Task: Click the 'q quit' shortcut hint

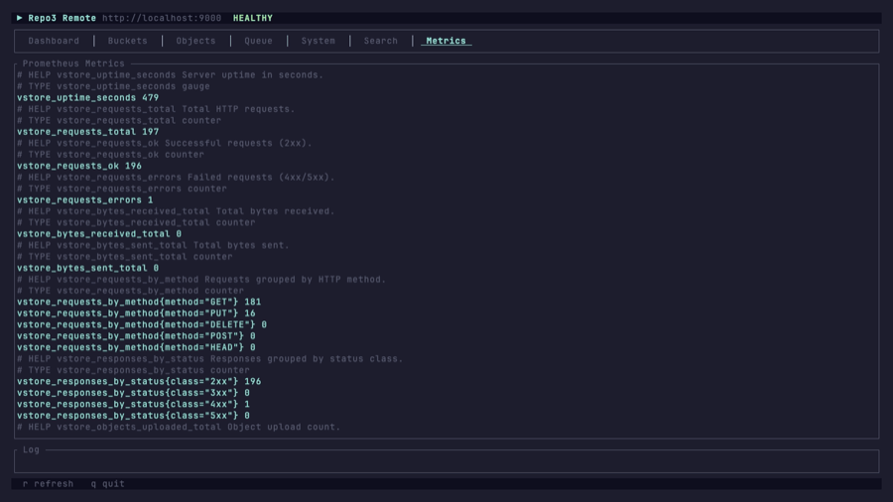Action: 107,484
